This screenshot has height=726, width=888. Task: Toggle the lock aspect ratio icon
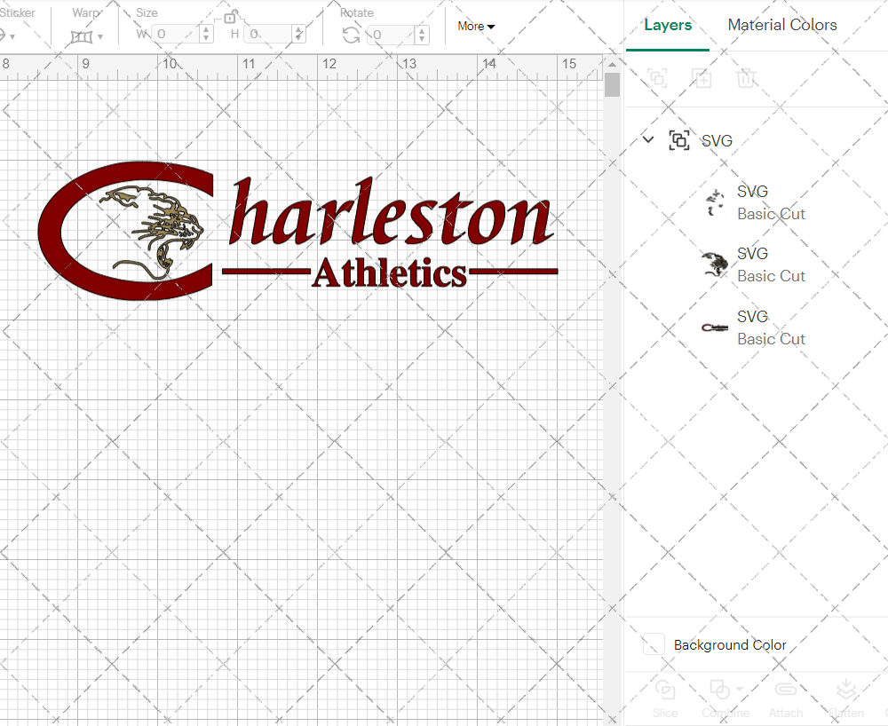coord(229,18)
